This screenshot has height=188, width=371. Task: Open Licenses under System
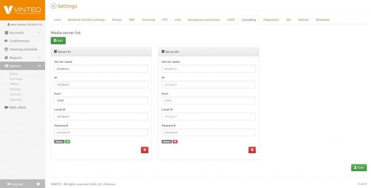pyautogui.click(x=15, y=94)
